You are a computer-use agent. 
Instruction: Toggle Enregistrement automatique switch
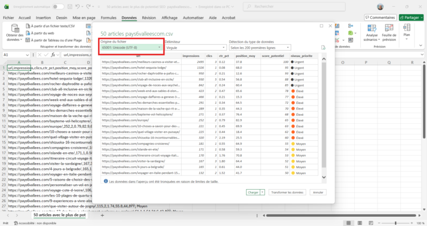click(58, 6)
